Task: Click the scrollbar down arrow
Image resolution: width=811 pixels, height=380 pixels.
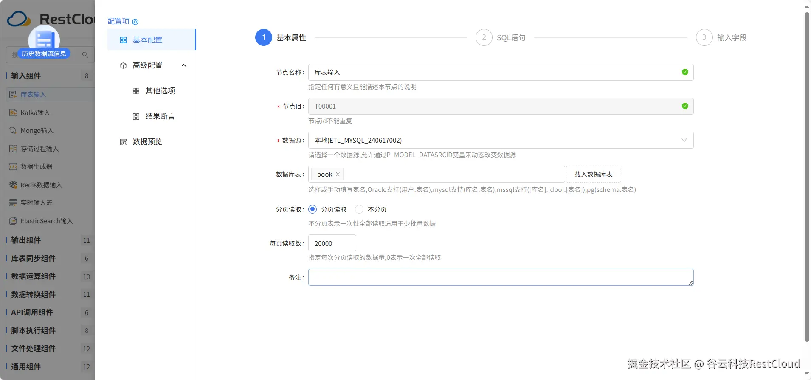Action: 807,374
